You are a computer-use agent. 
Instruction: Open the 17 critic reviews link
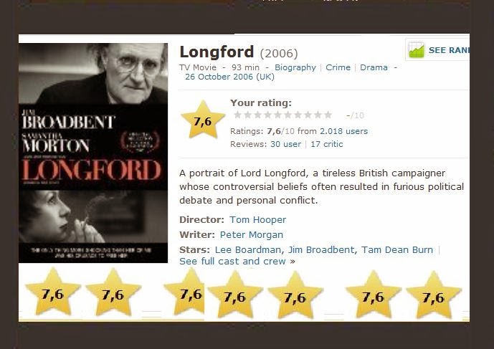coord(327,144)
